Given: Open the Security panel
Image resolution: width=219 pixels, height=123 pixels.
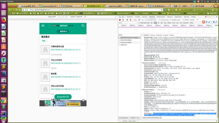Looking at the screenshot, I should tap(186, 17).
